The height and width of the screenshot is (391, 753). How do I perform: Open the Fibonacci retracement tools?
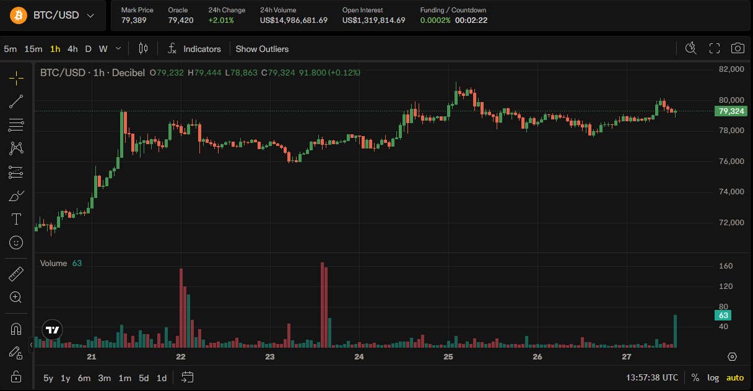pos(16,125)
